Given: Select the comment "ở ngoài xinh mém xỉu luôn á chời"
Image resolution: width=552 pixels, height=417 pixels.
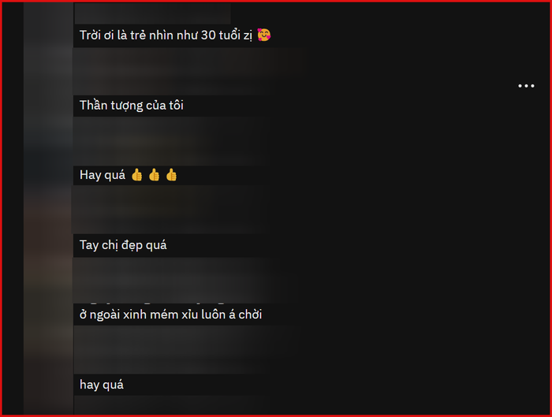Looking at the screenshot, I should click(171, 315).
